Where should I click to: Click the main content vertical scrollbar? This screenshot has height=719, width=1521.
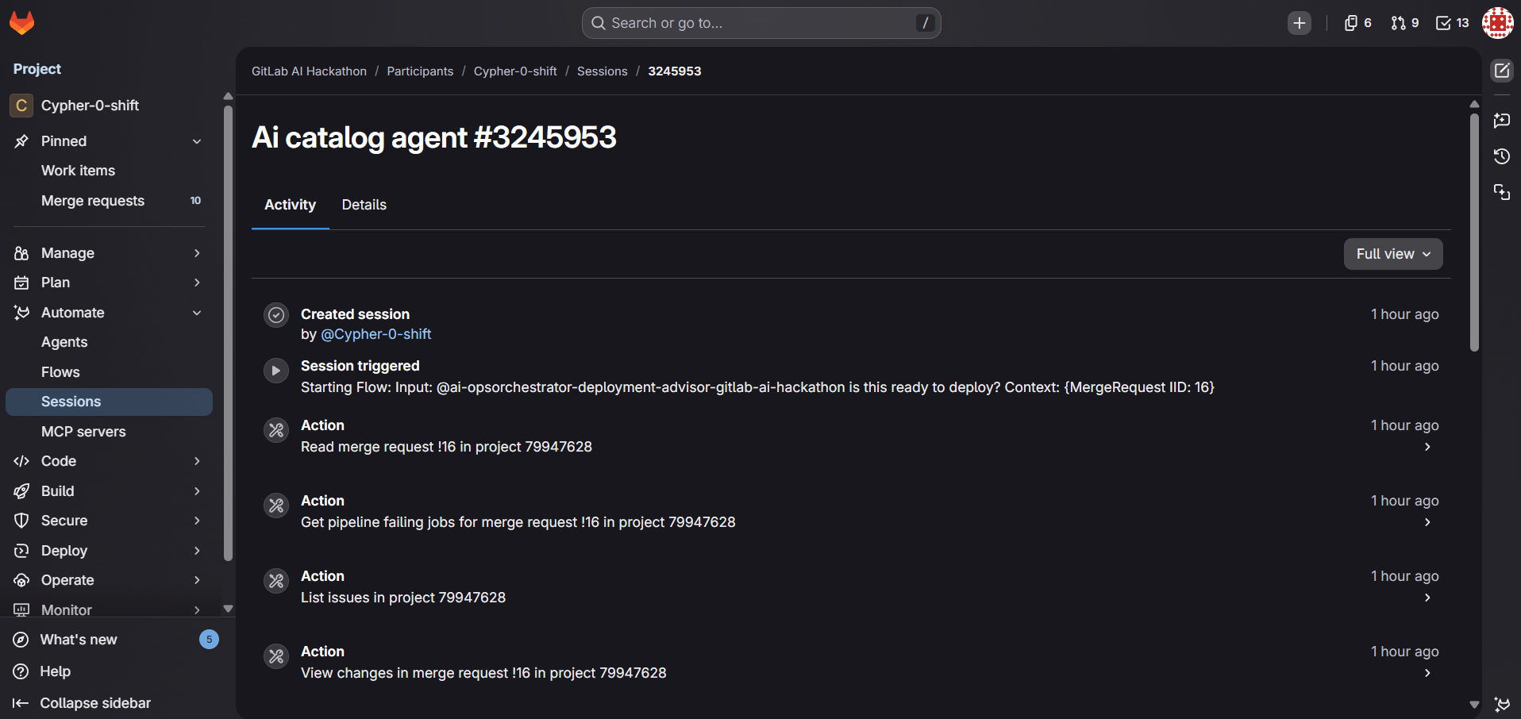(x=1474, y=232)
